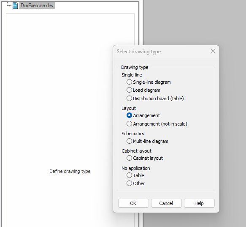Click the Define drawing type preview area
Viewport: 246px width, 227px height.
point(70,120)
